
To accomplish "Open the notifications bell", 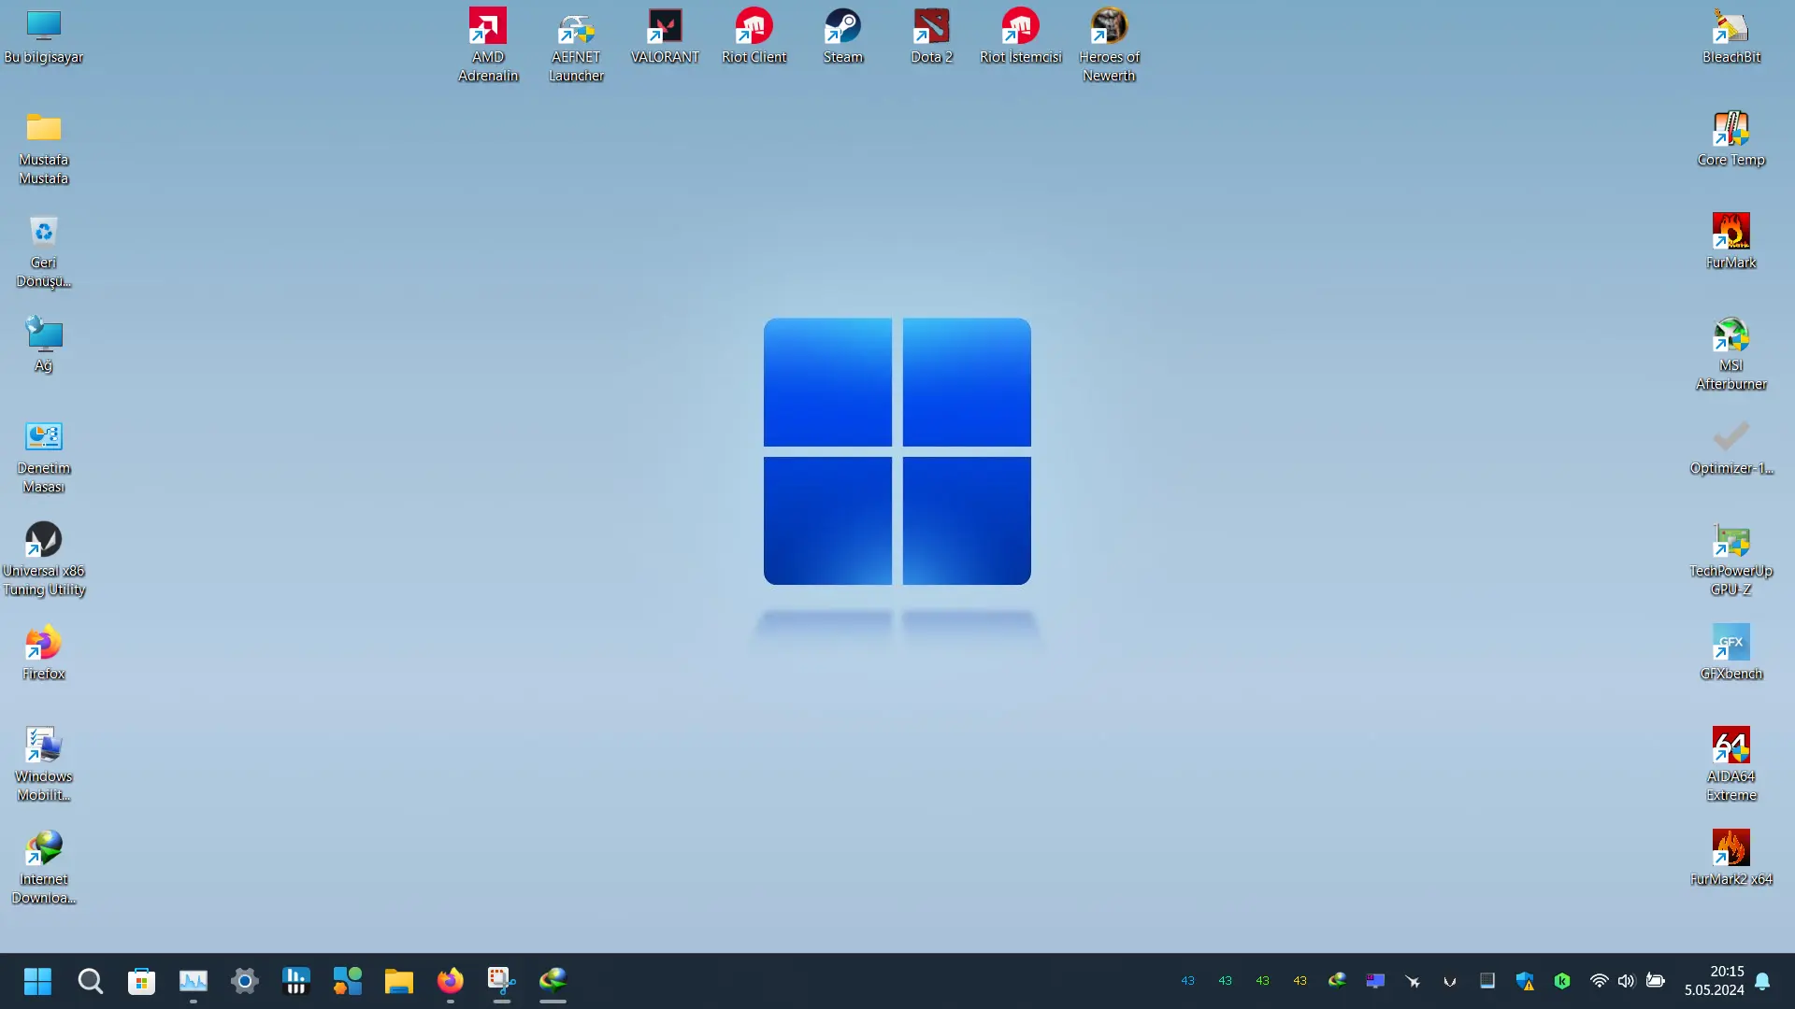I will point(1762,981).
